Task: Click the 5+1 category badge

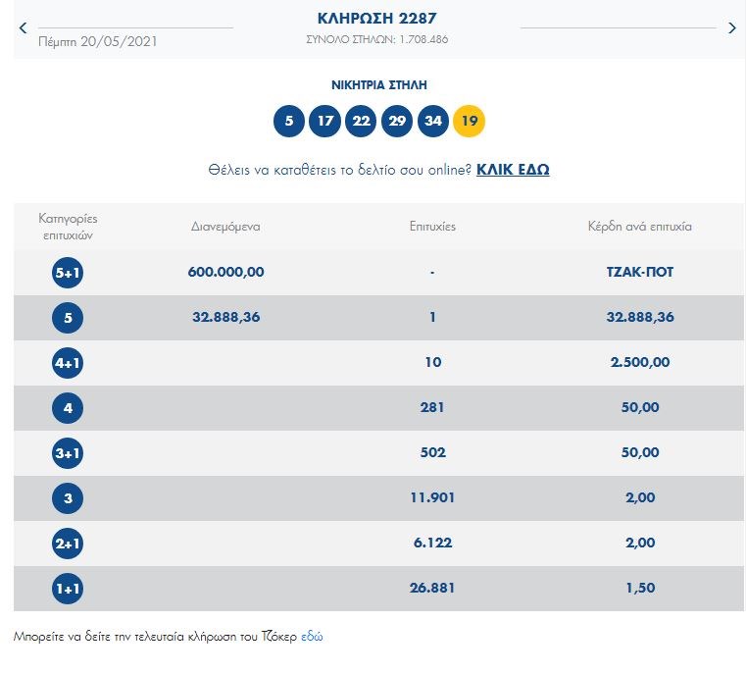Action: coord(68,273)
